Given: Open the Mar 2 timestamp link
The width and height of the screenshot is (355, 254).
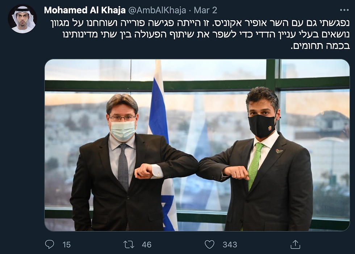Looking at the screenshot, I should tap(205, 10).
